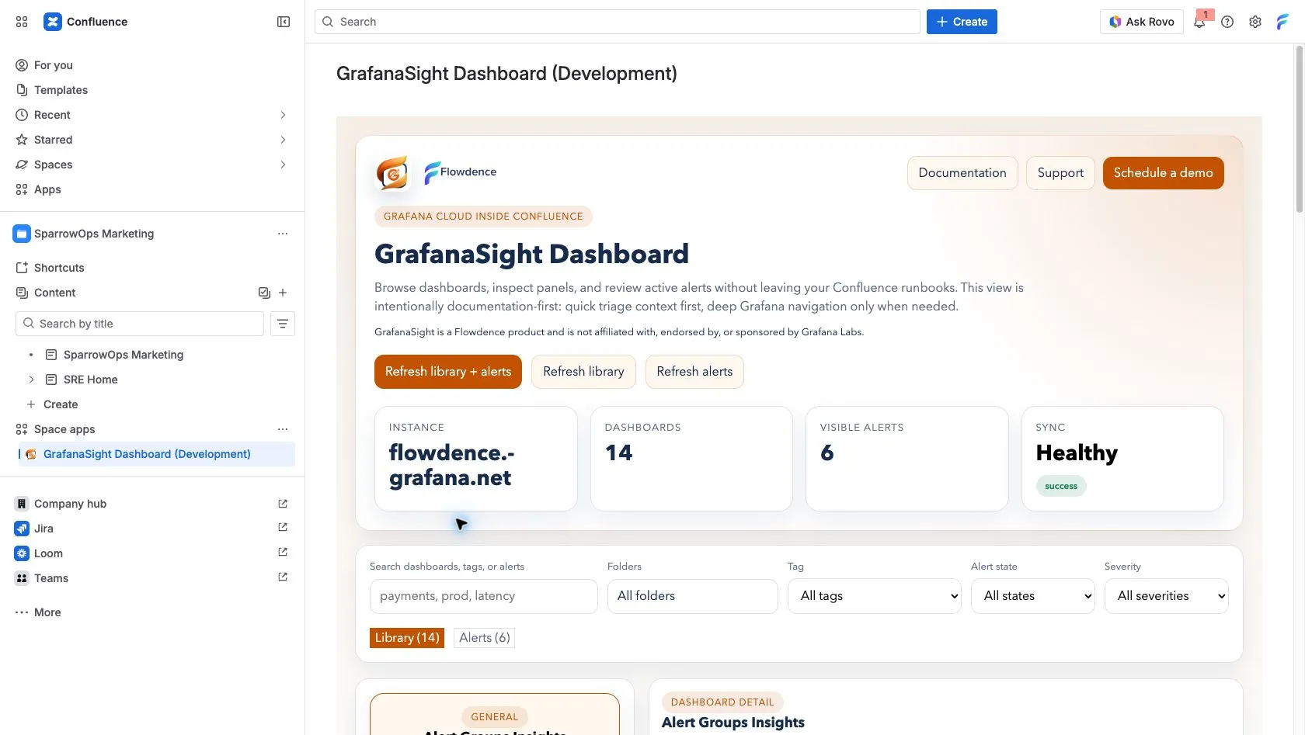Click the Refresh library button

[x=583, y=372]
